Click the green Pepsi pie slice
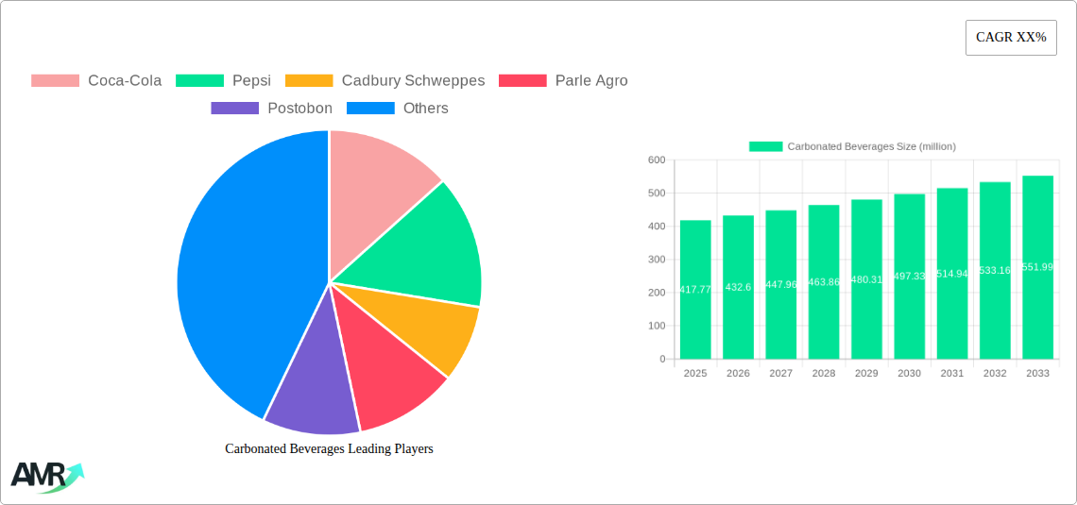 pos(425,250)
